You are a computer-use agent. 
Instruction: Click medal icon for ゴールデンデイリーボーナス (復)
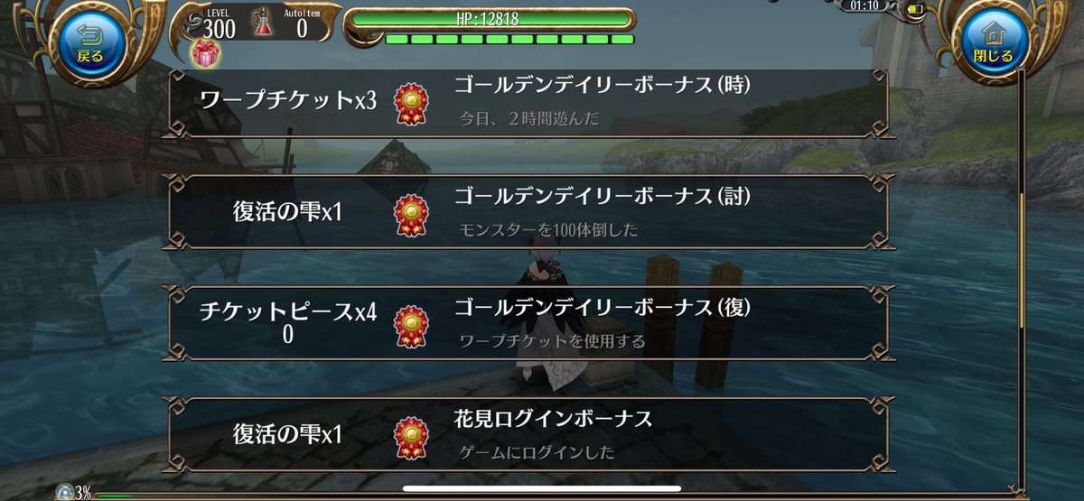click(411, 325)
